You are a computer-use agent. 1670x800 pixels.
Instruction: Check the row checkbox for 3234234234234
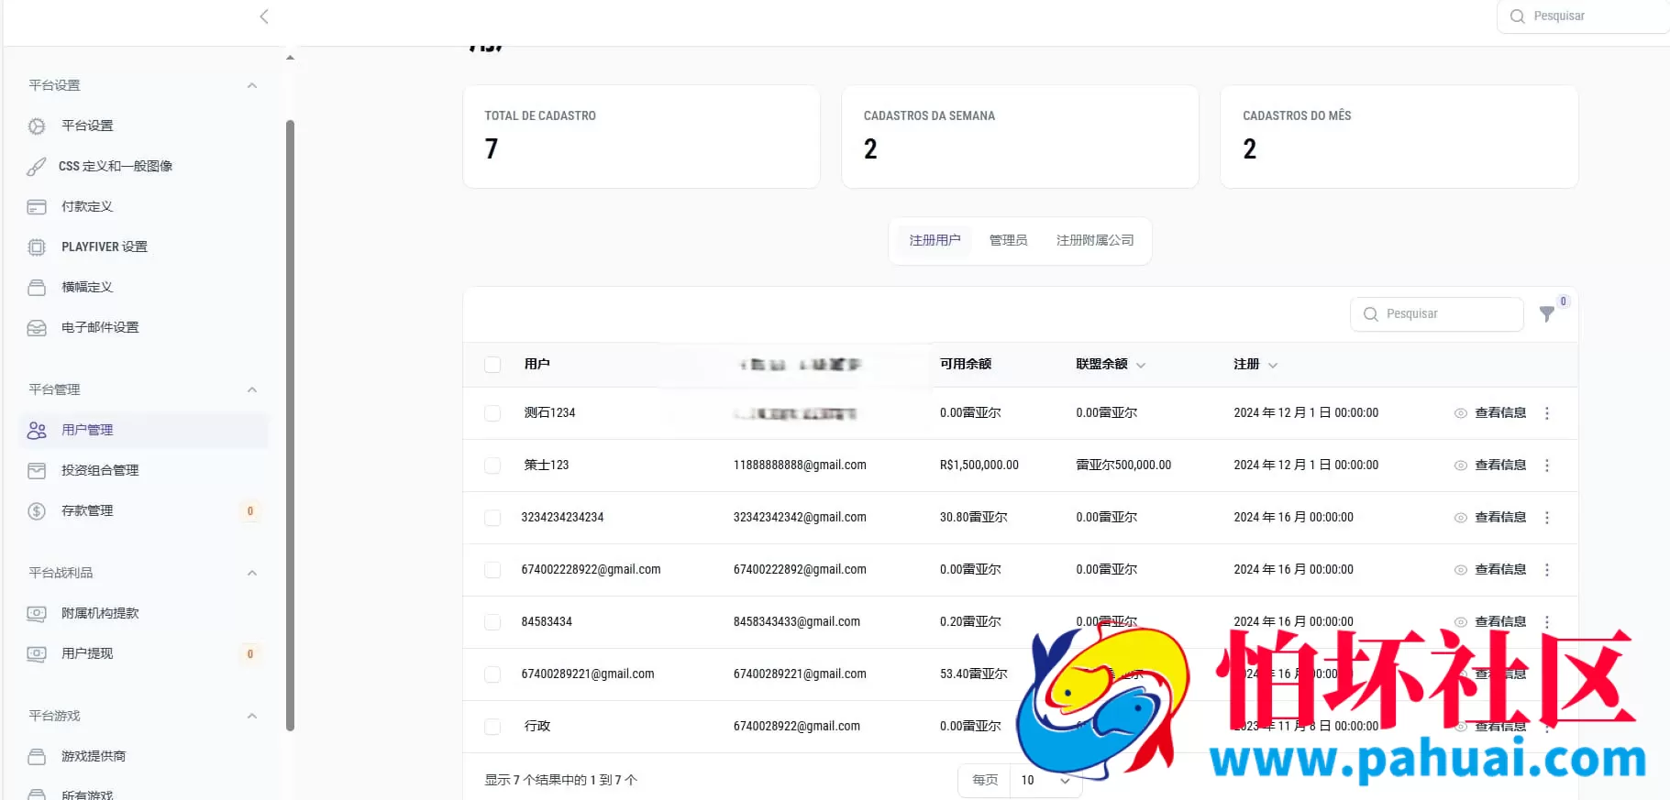click(492, 518)
